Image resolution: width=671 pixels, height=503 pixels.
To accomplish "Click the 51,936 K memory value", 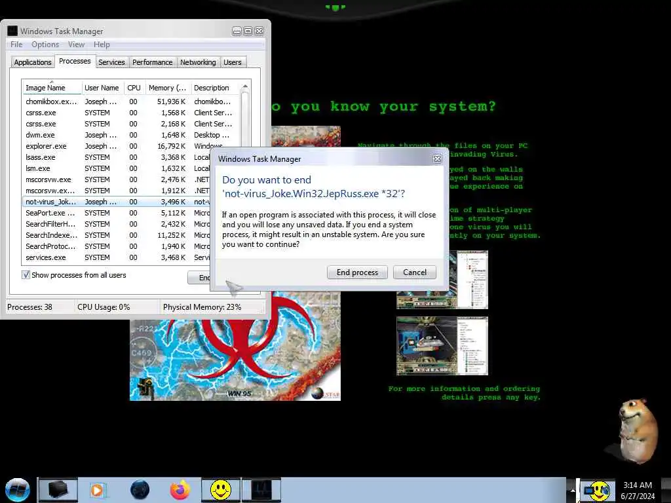I will coord(171,102).
